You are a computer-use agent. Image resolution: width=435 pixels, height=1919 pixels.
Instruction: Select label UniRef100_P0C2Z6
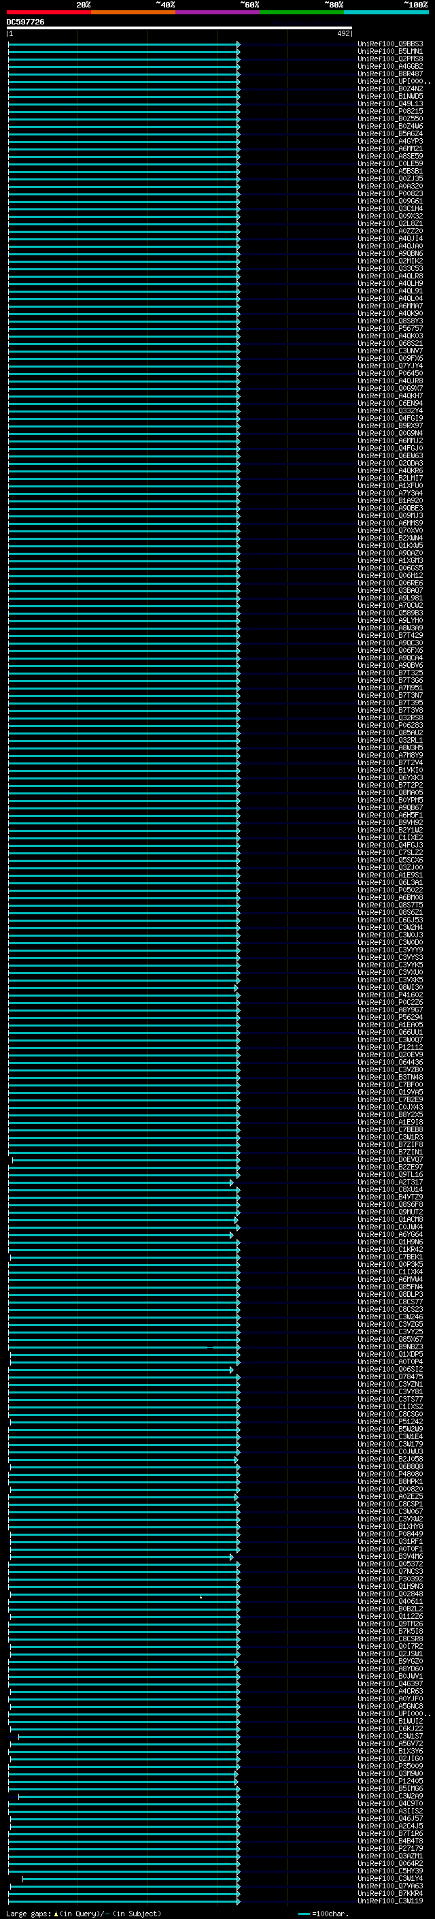[390, 1002]
